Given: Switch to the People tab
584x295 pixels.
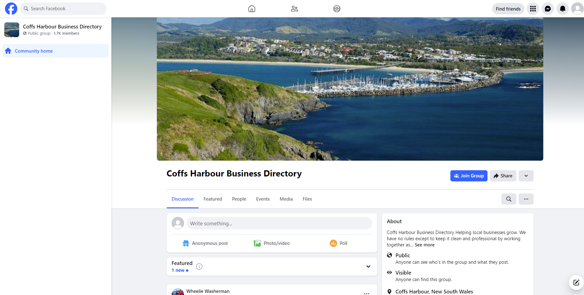Looking at the screenshot, I should [239, 199].
